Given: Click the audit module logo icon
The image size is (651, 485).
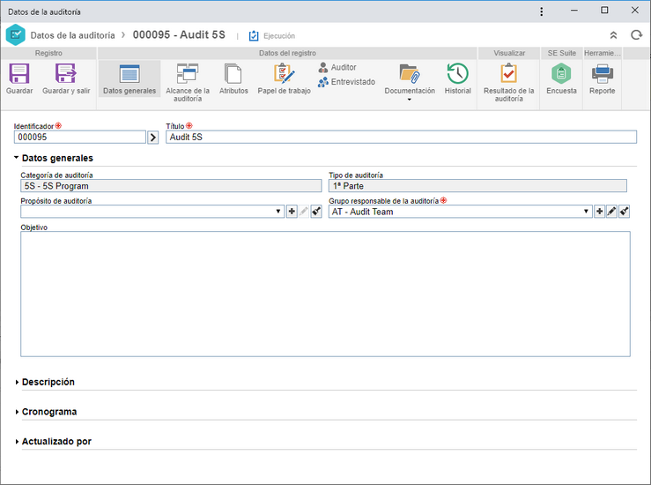Looking at the screenshot, I should 16,35.
